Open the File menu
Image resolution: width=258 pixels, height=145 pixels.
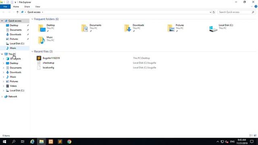5,6
